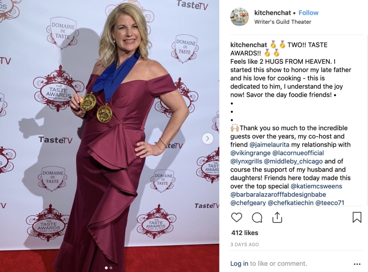Share the post using upload arrow icon
The width and height of the screenshot is (368, 272).
pos(277,217)
